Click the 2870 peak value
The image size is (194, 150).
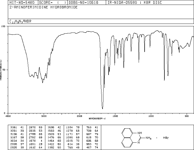tap(32, 127)
